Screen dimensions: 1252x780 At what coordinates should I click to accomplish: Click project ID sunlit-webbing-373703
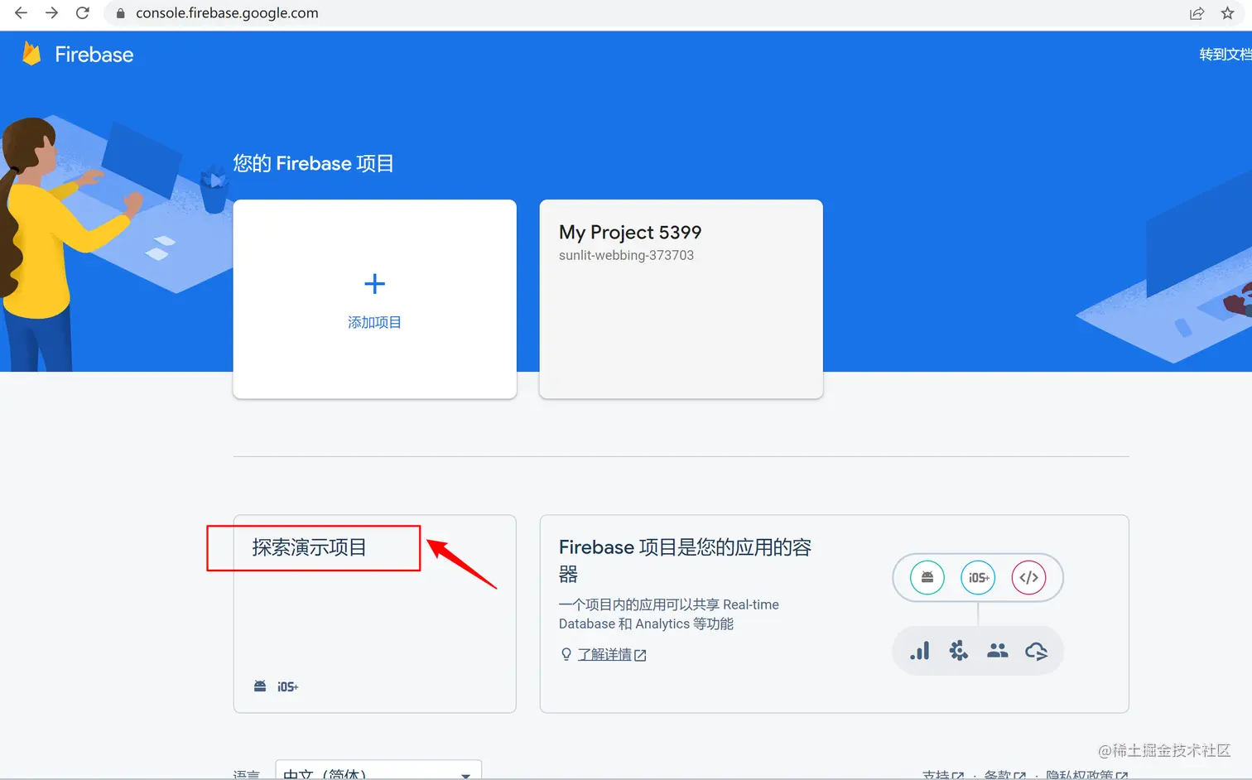tap(626, 255)
